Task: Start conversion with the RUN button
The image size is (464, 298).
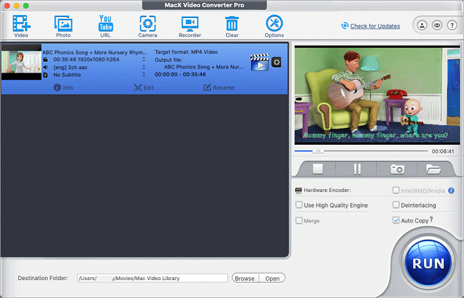Action: (x=428, y=263)
